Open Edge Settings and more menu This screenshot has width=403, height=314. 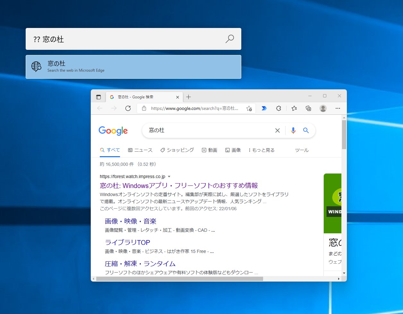pyautogui.click(x=338, y=108)
